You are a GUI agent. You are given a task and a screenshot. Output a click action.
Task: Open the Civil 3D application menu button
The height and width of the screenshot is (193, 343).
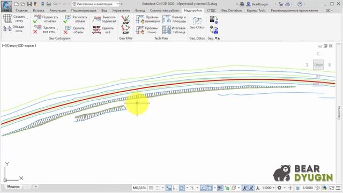click(x=6, y=6)
